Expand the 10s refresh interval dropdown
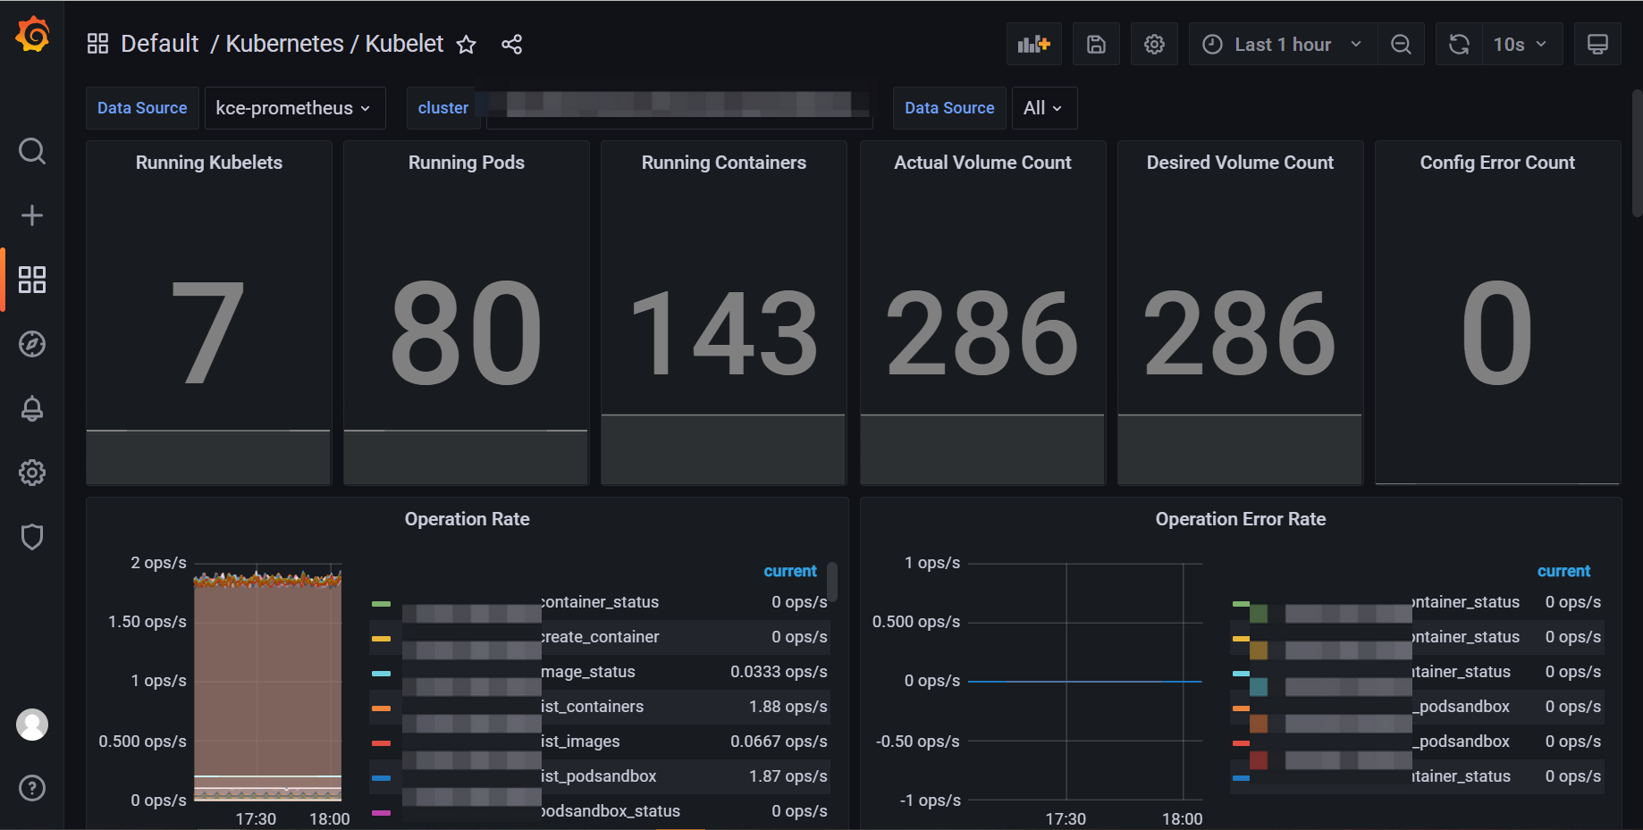The width and height of the screenshot is (1643, 830). point(1519,45)
